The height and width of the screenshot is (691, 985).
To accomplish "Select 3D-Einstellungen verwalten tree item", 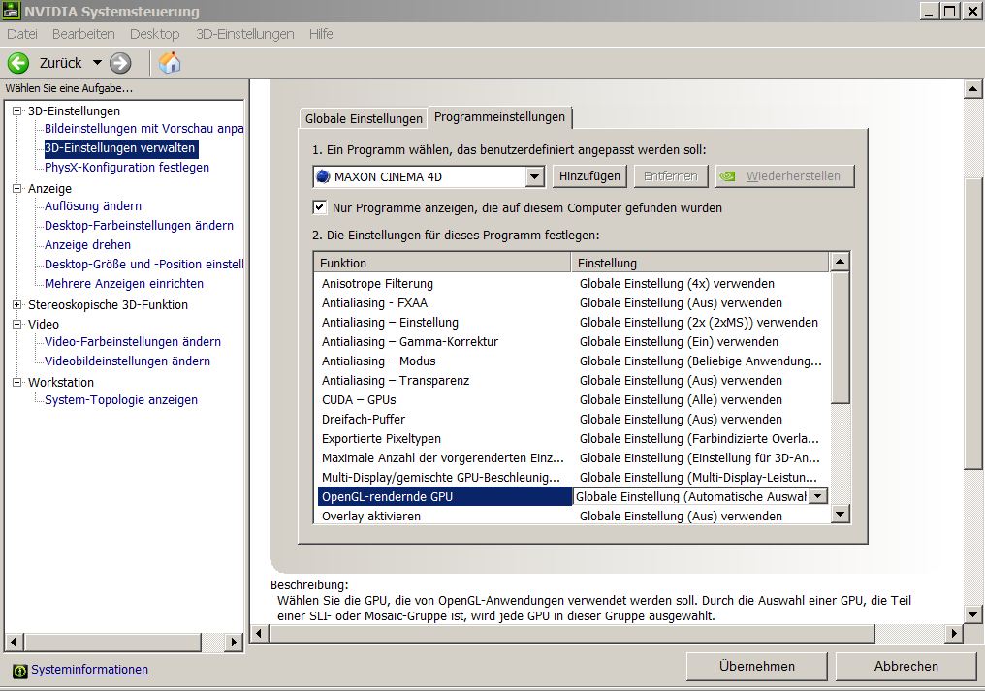I will [x=120, y=148].
